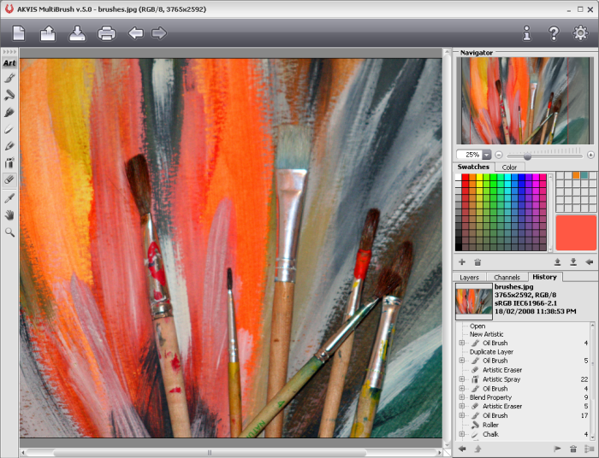The width and height of the screenshot is (599, 458).
Task: Switch to the Layers tab
Action: coord(469,277)
